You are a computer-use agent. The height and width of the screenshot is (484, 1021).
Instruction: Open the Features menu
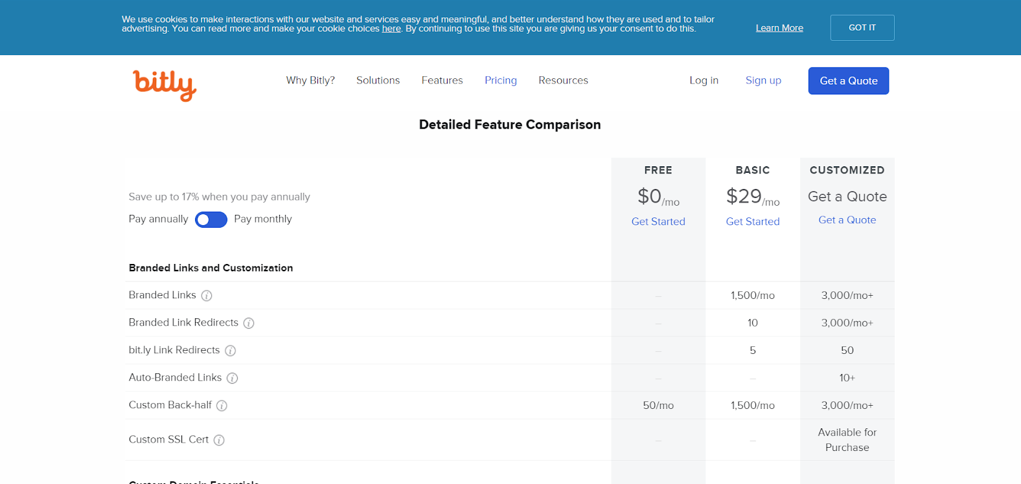click(x=442, y=80)
